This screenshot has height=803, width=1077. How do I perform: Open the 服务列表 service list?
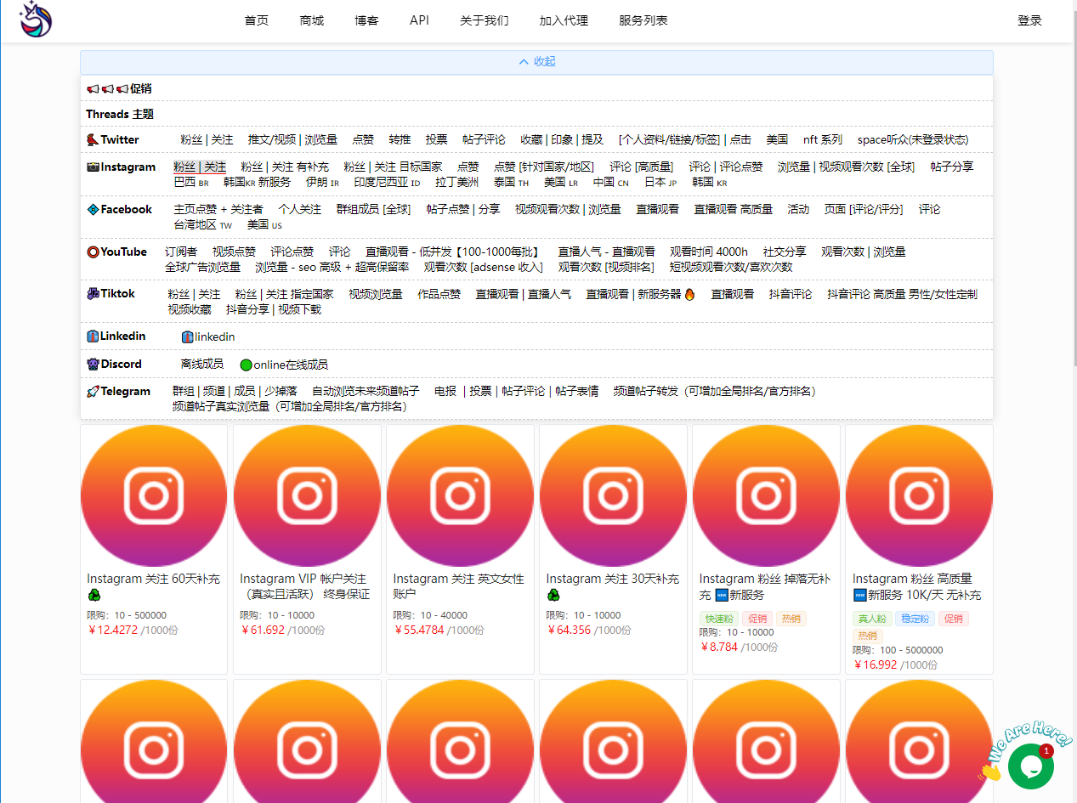643,20
